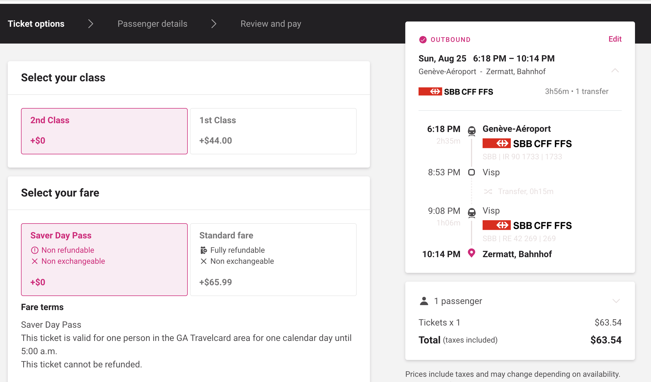Image resolution: width=651 pixels, height=382 pixels.
Task: Click the Fully refundable icon in Standard fare
Action: [x=203, y=250]
